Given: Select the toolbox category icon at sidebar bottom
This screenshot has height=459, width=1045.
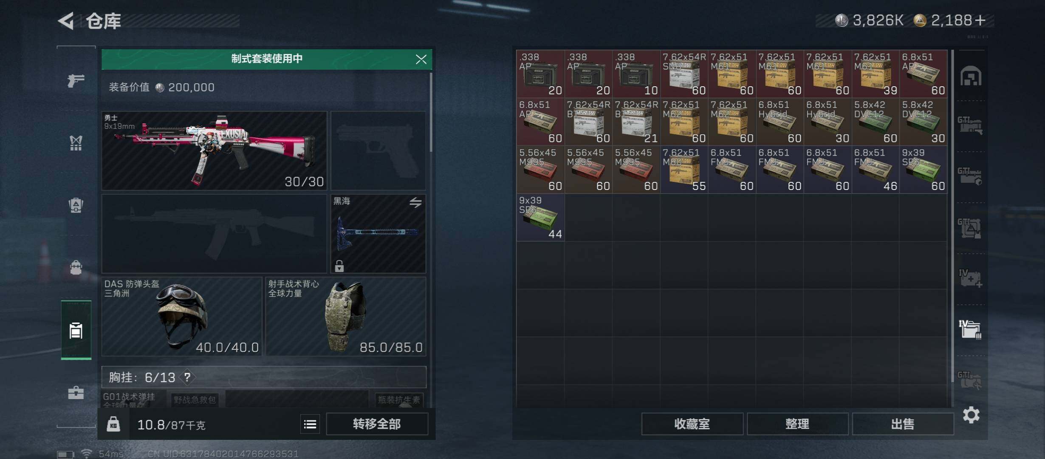Looking at the screenshot, I should (76, 392).
